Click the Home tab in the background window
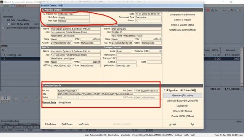244x137 pixels. pos(6,6)
